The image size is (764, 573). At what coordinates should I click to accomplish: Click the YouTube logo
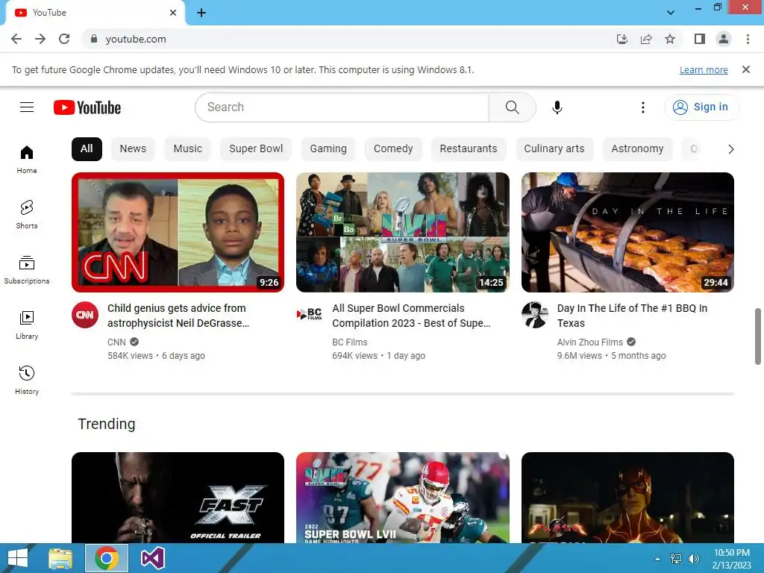[87, 107]
